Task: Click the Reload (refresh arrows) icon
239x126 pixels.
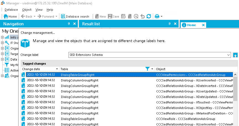Action: (x=149, y=17)
